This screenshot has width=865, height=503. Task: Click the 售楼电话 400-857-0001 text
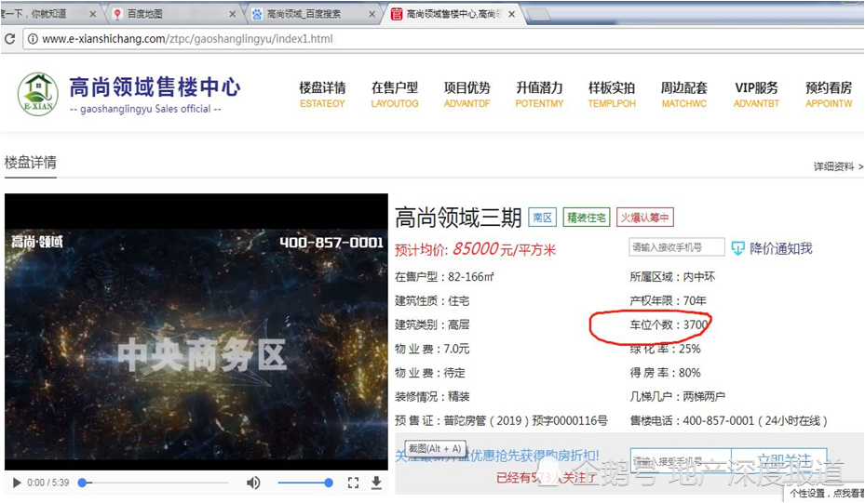(728, 421)
